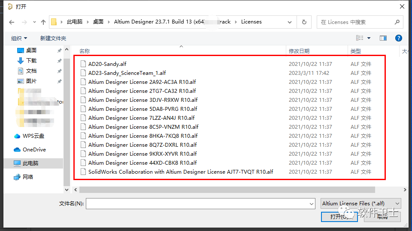Click file icon of AD23-Sandy_ScienceTeam_1.alf
The width and height of the screenshot is (412, 231).
click(x=83, y=73)
